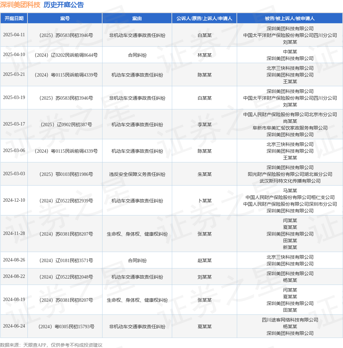Click 合同纠纷 in the 2024-08-26 row
This screenshot has height=348, width=343.
pos(137,260)
